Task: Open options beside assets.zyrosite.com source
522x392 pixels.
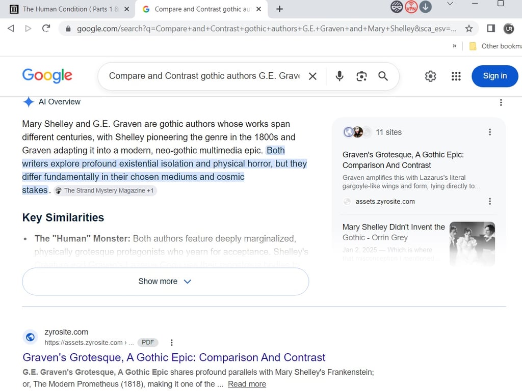Action: click(490, 201)
